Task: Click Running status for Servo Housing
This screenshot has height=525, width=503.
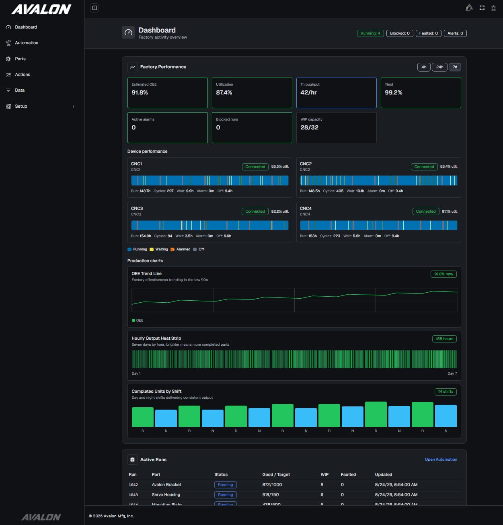Action: [226, 495]
